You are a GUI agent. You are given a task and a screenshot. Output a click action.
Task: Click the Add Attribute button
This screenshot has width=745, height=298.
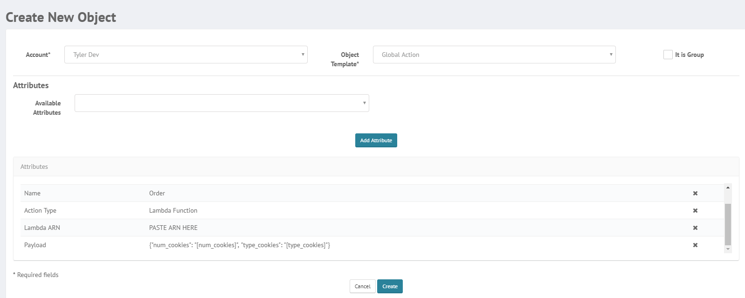376,140
